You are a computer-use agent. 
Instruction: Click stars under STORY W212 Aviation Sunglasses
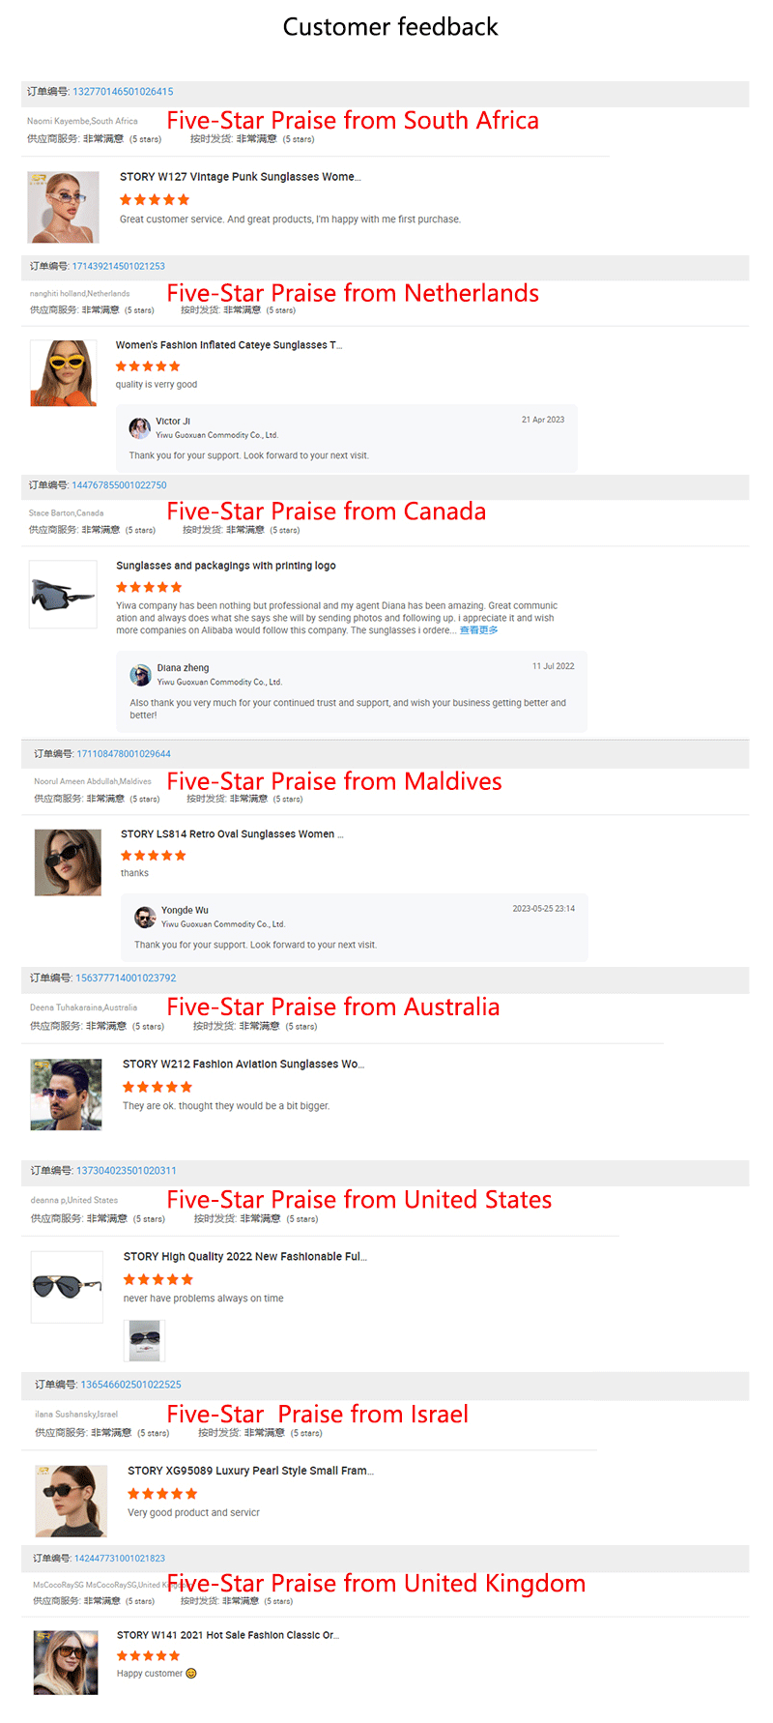click(x=157, y=1088)
